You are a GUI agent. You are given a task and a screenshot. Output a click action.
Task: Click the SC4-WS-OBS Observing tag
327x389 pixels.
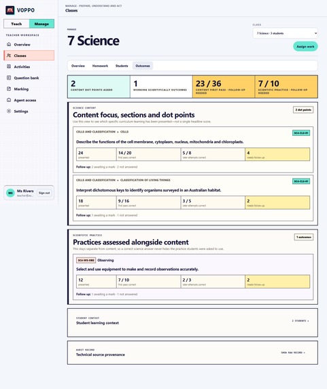point(86,260)
